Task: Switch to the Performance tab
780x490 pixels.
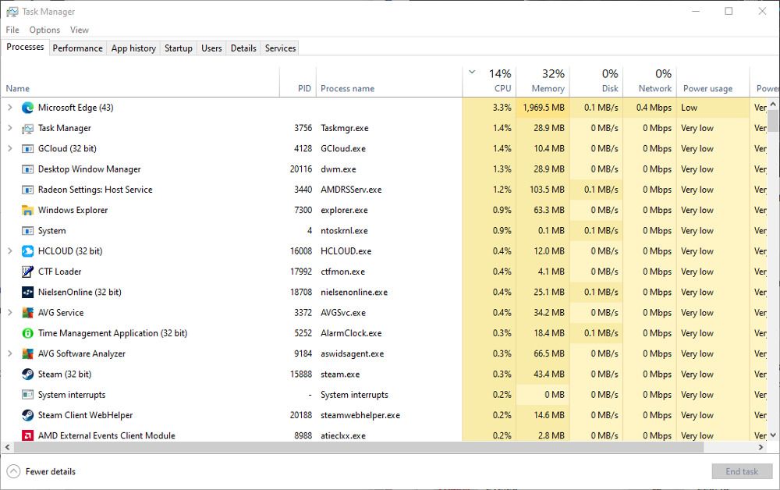Action: pyautogui.click(x=77, y=48)
